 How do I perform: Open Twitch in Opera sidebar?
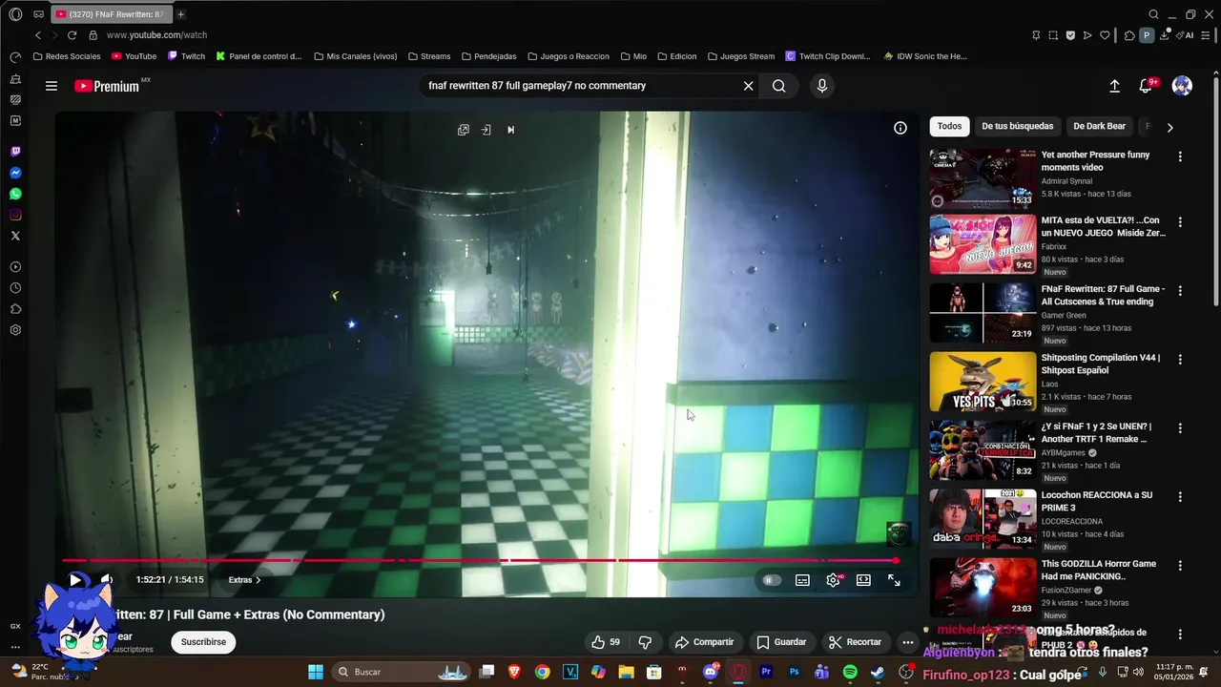coord(15,152)
